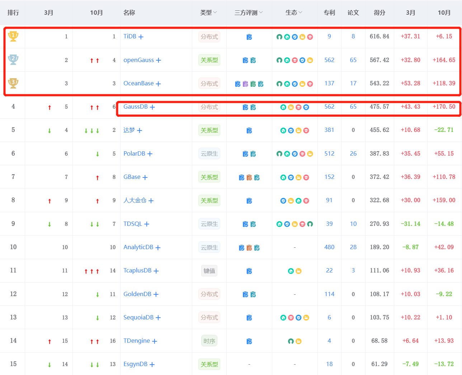
Task: Expand OceanBase using its plus icon
Action: coord(158,84)
